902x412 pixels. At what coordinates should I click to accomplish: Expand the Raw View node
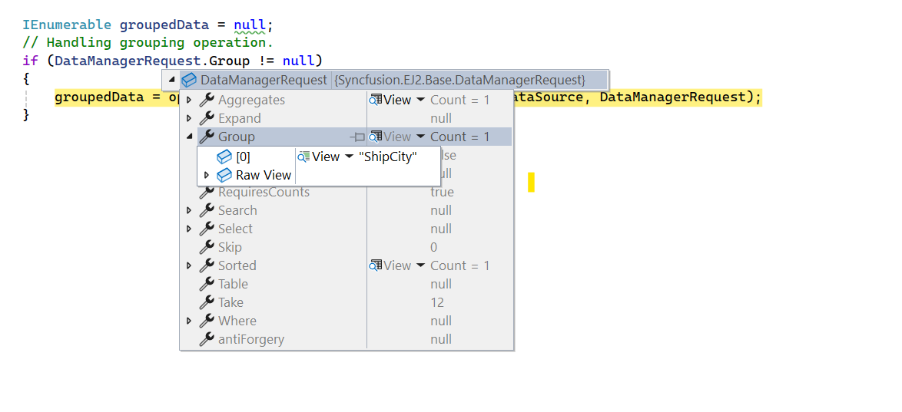click(x=207, y=175)
